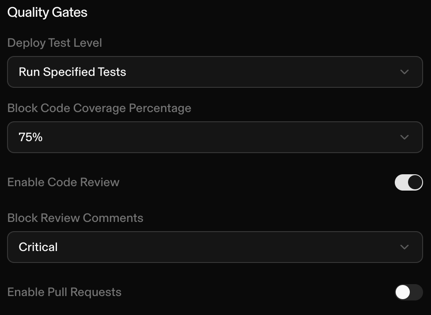Click the Quality Gates section heading

click(x=47, y=12)
